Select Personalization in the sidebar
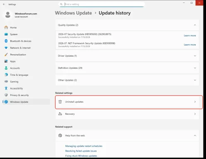The width and height of the screenshot is (206, 159). click(26, 55)
